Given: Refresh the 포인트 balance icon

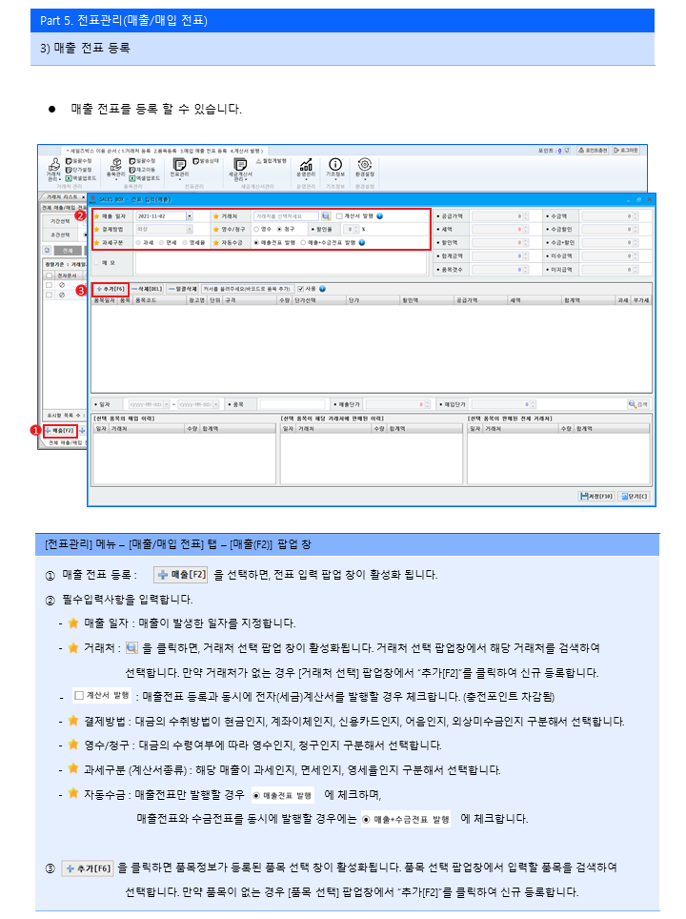Looking at the screenshot, I should click(x=567, y=151).
